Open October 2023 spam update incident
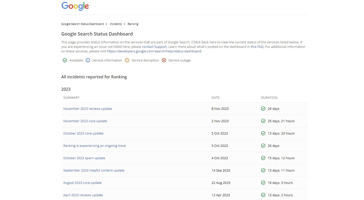The image size is (364, 200). pyautogui.click(x=84, y=158)
